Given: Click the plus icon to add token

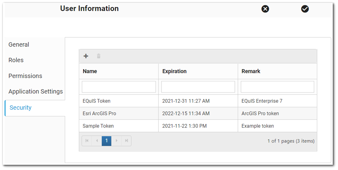Looking at the screenshot, I should coord(86,56).
